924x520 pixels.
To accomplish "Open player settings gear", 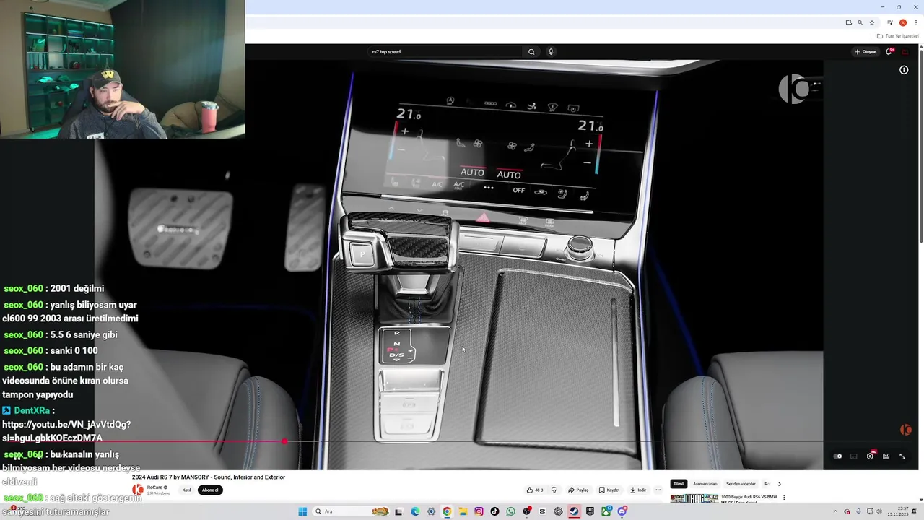I will (870, 456).
